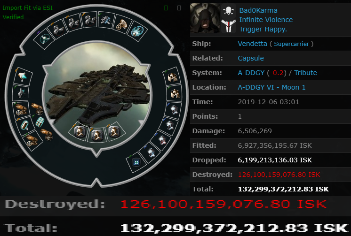Select the red-tinted armor hardener low-slot icon
Image resolution: width=351 pixels, height=236 pixels.
point(162,140)
